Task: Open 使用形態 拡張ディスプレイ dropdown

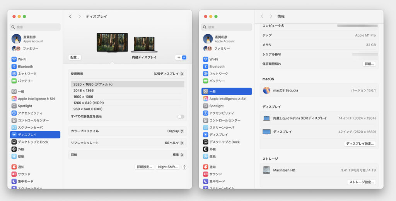Action: pos(169,74)
